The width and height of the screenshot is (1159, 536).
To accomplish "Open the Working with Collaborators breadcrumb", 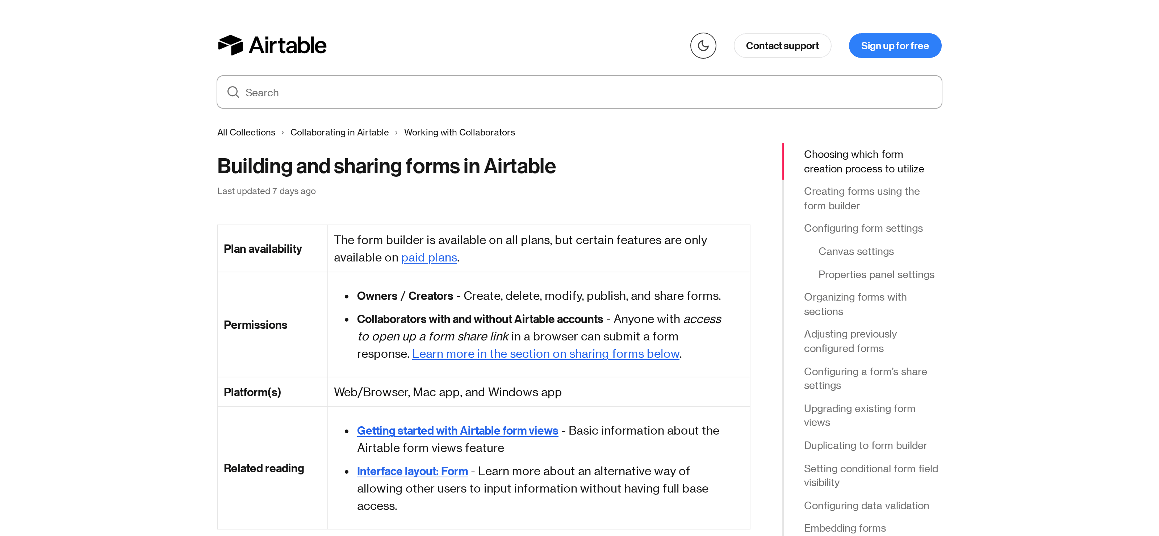I will coord(459,132).
